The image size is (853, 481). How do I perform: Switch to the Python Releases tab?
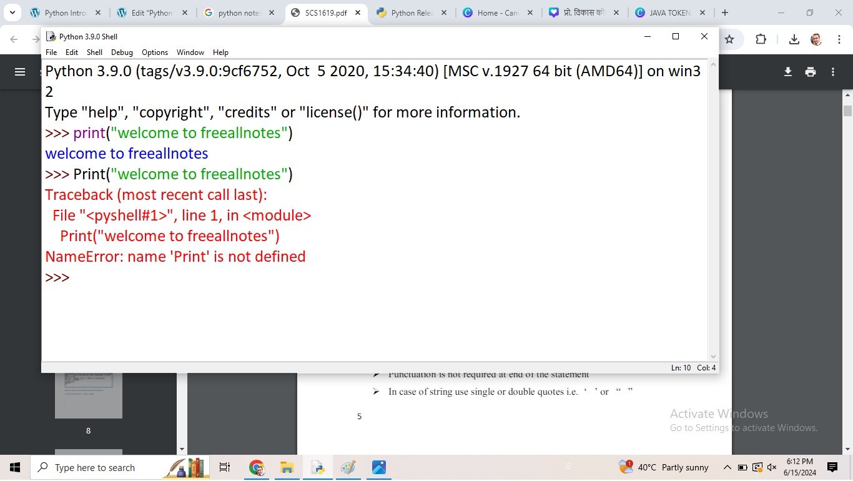coord(410,12)
